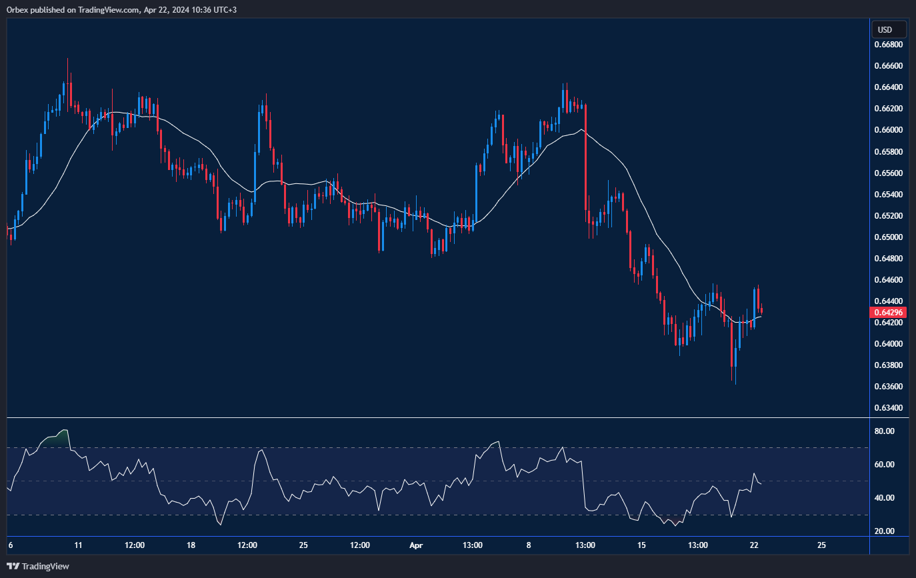Click the TradingView 'TV' glyph beside the wordmark
Image resolution: width=916 pixels, height=578 pixels.
pos(13,566)
